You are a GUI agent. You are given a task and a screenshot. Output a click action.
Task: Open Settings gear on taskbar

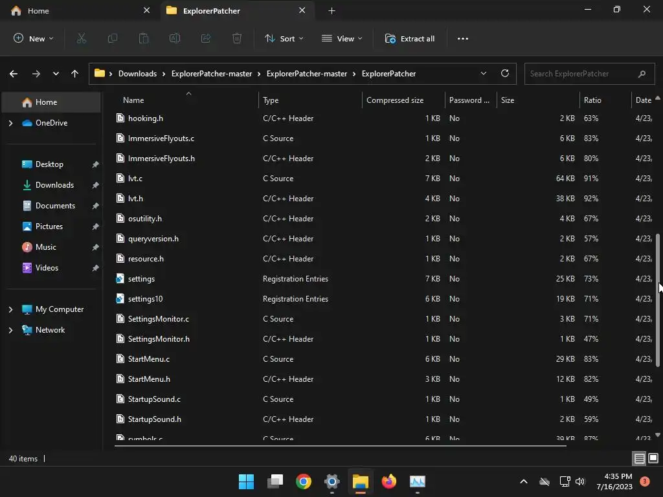coord(332,481)
